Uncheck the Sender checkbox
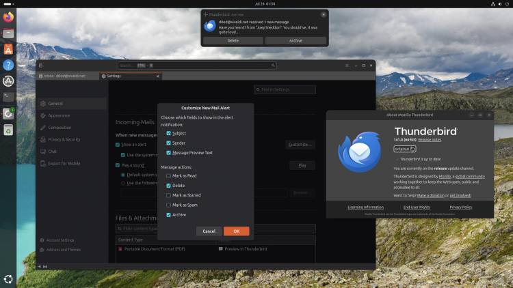 (168, 143)
